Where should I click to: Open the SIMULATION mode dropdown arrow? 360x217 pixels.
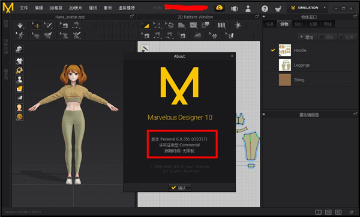point(325,8)
